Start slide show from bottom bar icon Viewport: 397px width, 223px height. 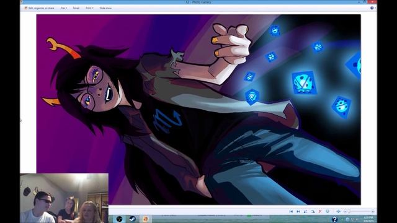[x=328, y=211]
